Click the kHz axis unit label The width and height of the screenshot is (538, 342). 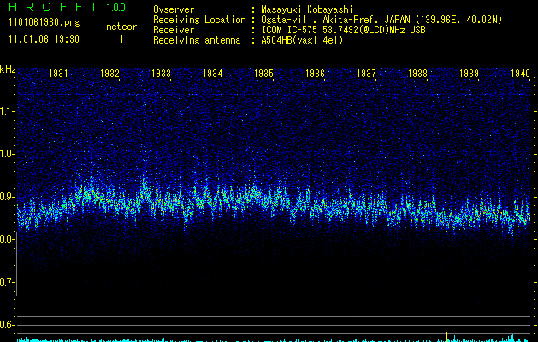(8, 68)
